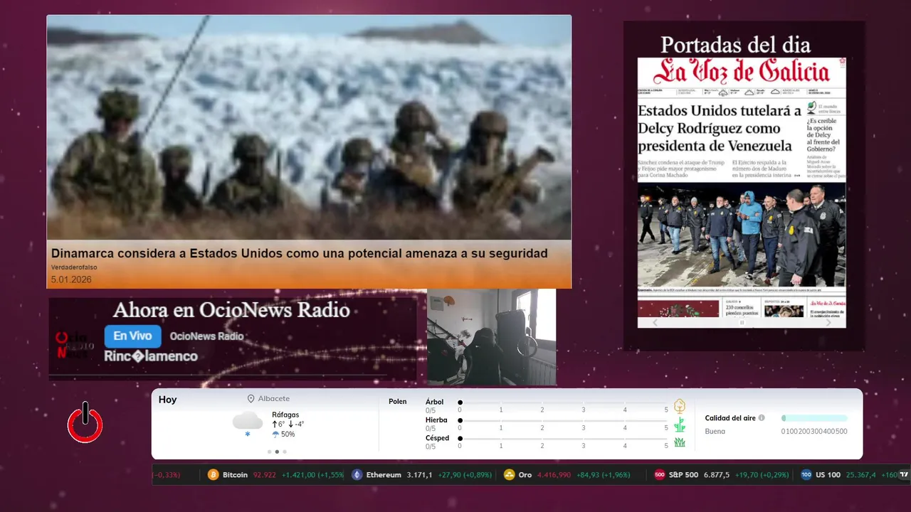Viewport: 911px width, 512px height.
Task: Open the soldiers news image
Action: pyautogui.click(x=309, y=127)
